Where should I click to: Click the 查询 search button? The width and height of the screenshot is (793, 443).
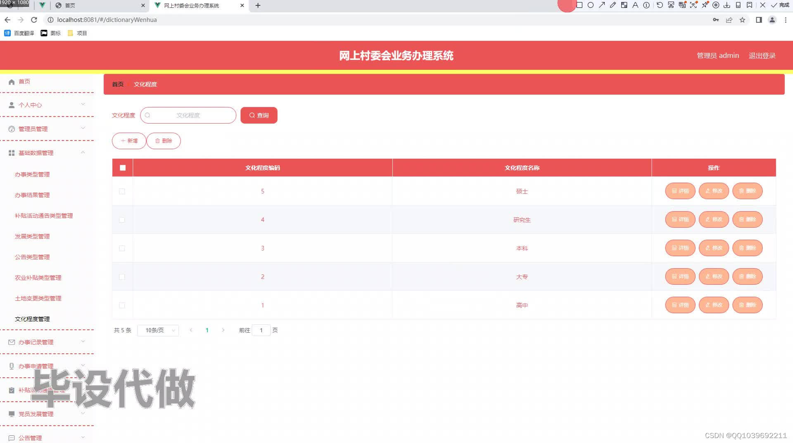tap(259, 115)
